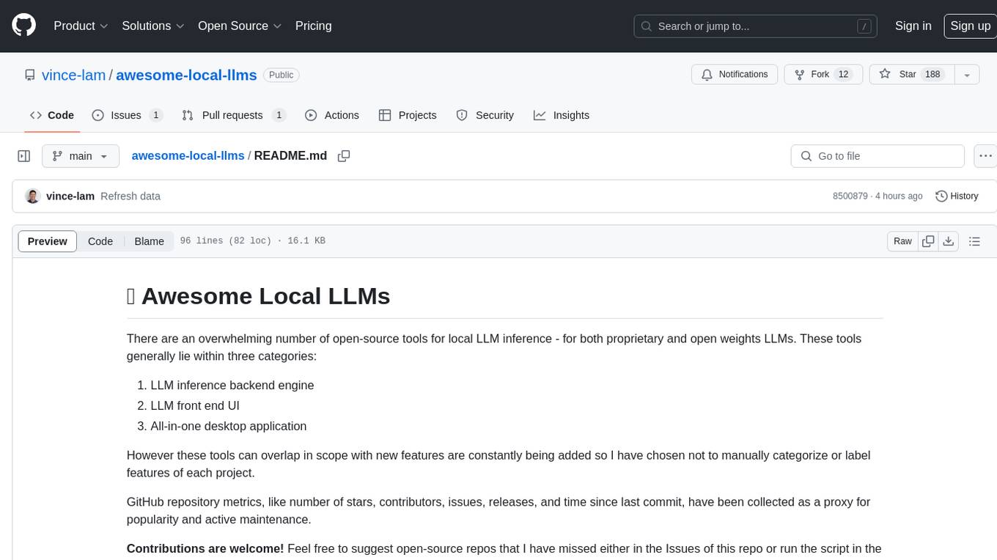997x560 pixels.
Task: Click 'LLM inference backend engine' list item
Action: (x=232, y=386)
